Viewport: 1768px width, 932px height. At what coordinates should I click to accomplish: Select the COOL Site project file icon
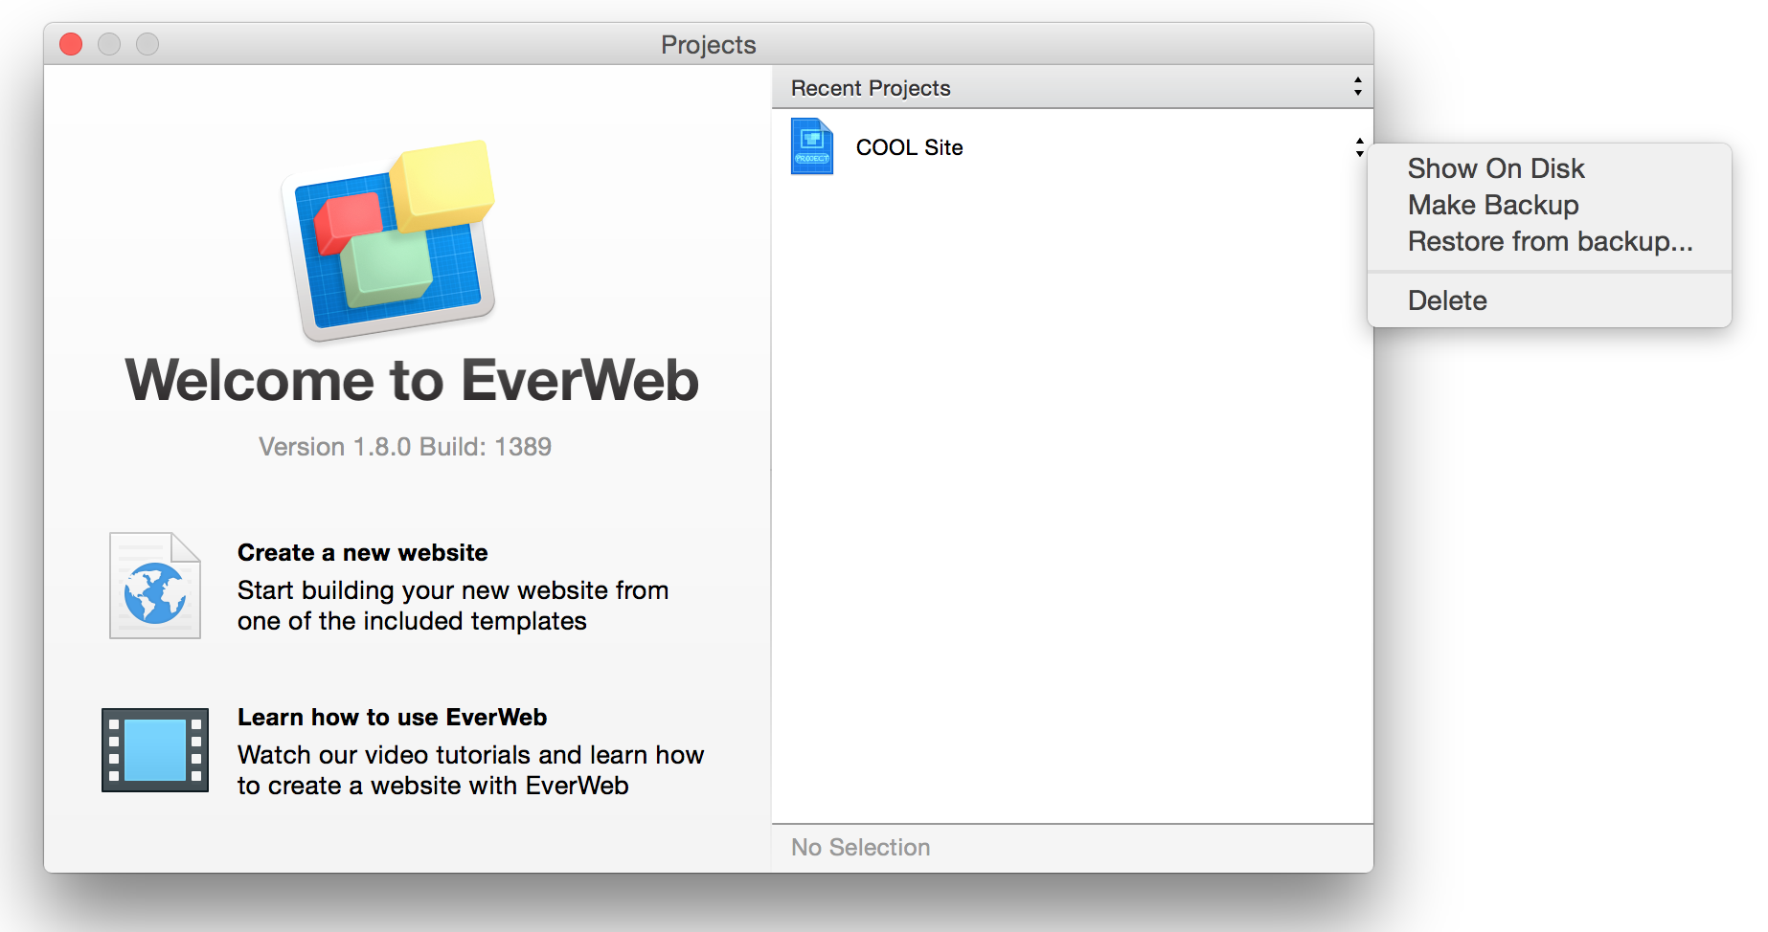pos(812,146)
